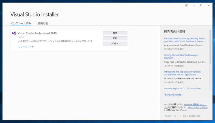
Task: Click the version number 16.0.1
Action: pos(21,37)
